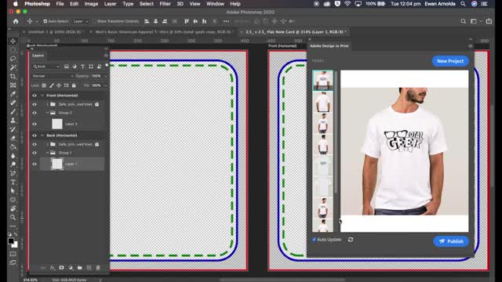Select the Path Selection tool
502x282 pixels.
[13, 191]
